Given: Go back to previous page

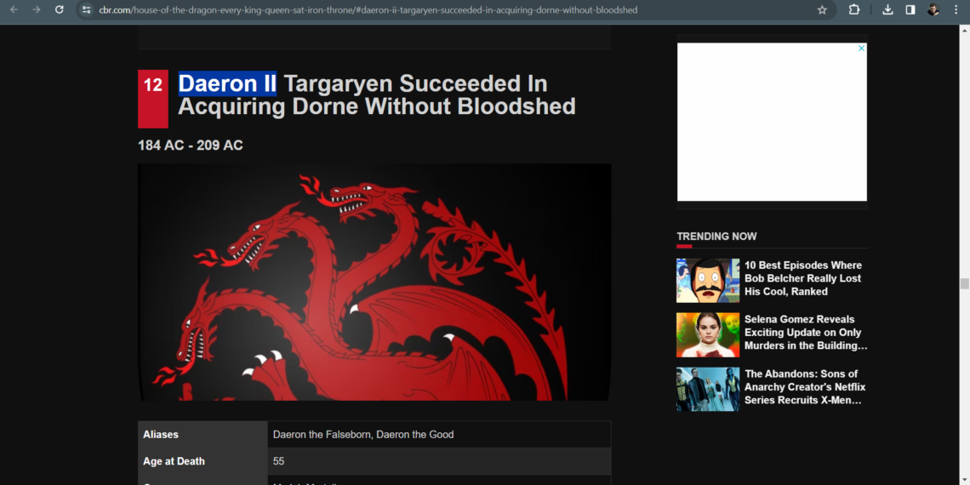Looking at the screenshot, I should click(14, 10).
